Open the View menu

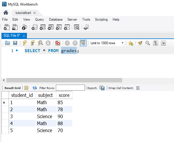point(27,19)
